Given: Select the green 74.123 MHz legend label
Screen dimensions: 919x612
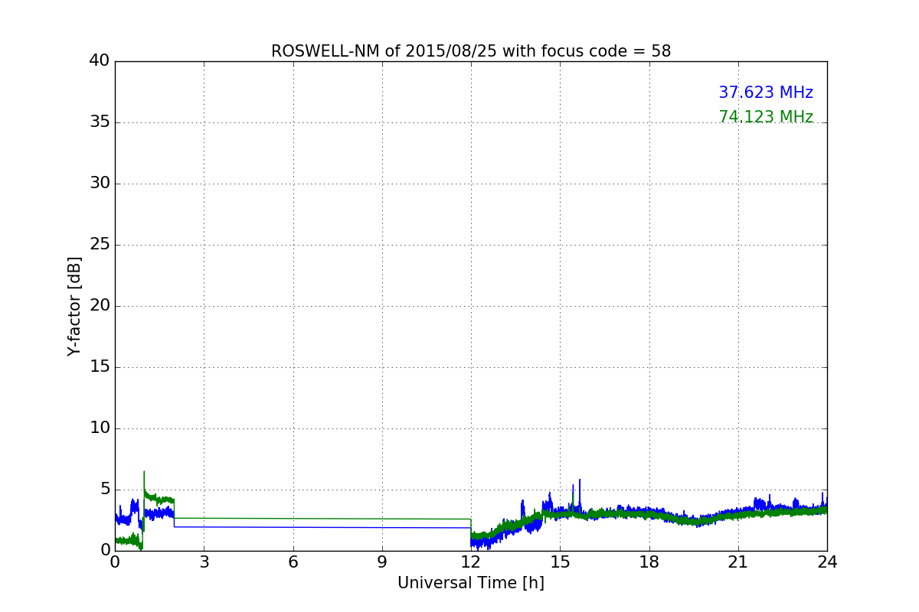Looking at the screenshot, I should pos(765,117).
